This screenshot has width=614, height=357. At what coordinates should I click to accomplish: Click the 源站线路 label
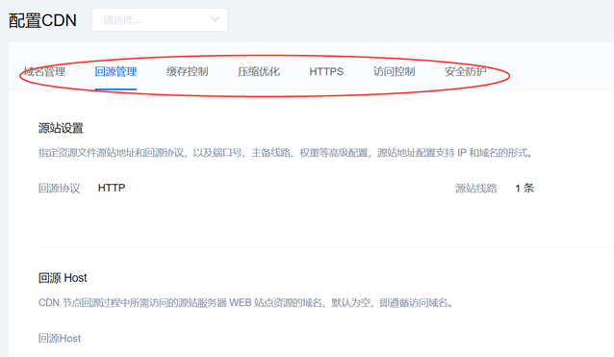475,189
